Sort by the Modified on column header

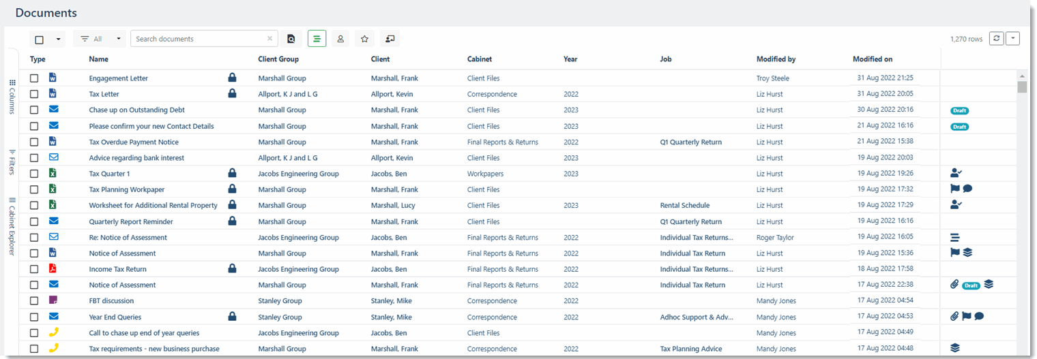[873, 59]
